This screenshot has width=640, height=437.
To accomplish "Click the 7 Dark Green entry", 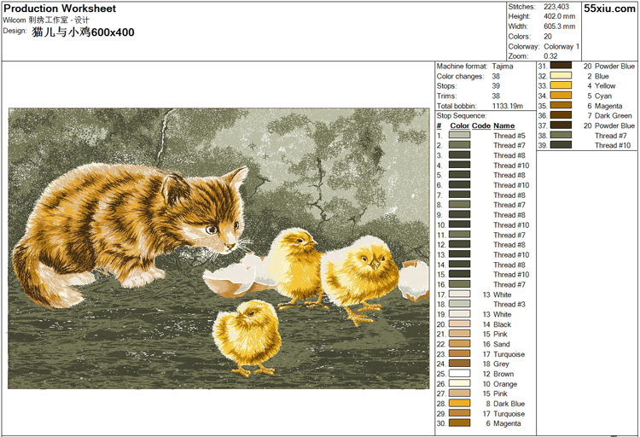I will coord(609,115).
